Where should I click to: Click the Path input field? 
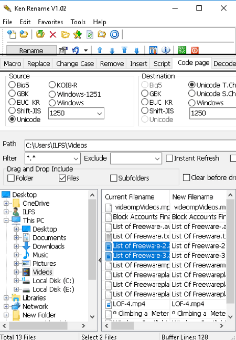130,145
